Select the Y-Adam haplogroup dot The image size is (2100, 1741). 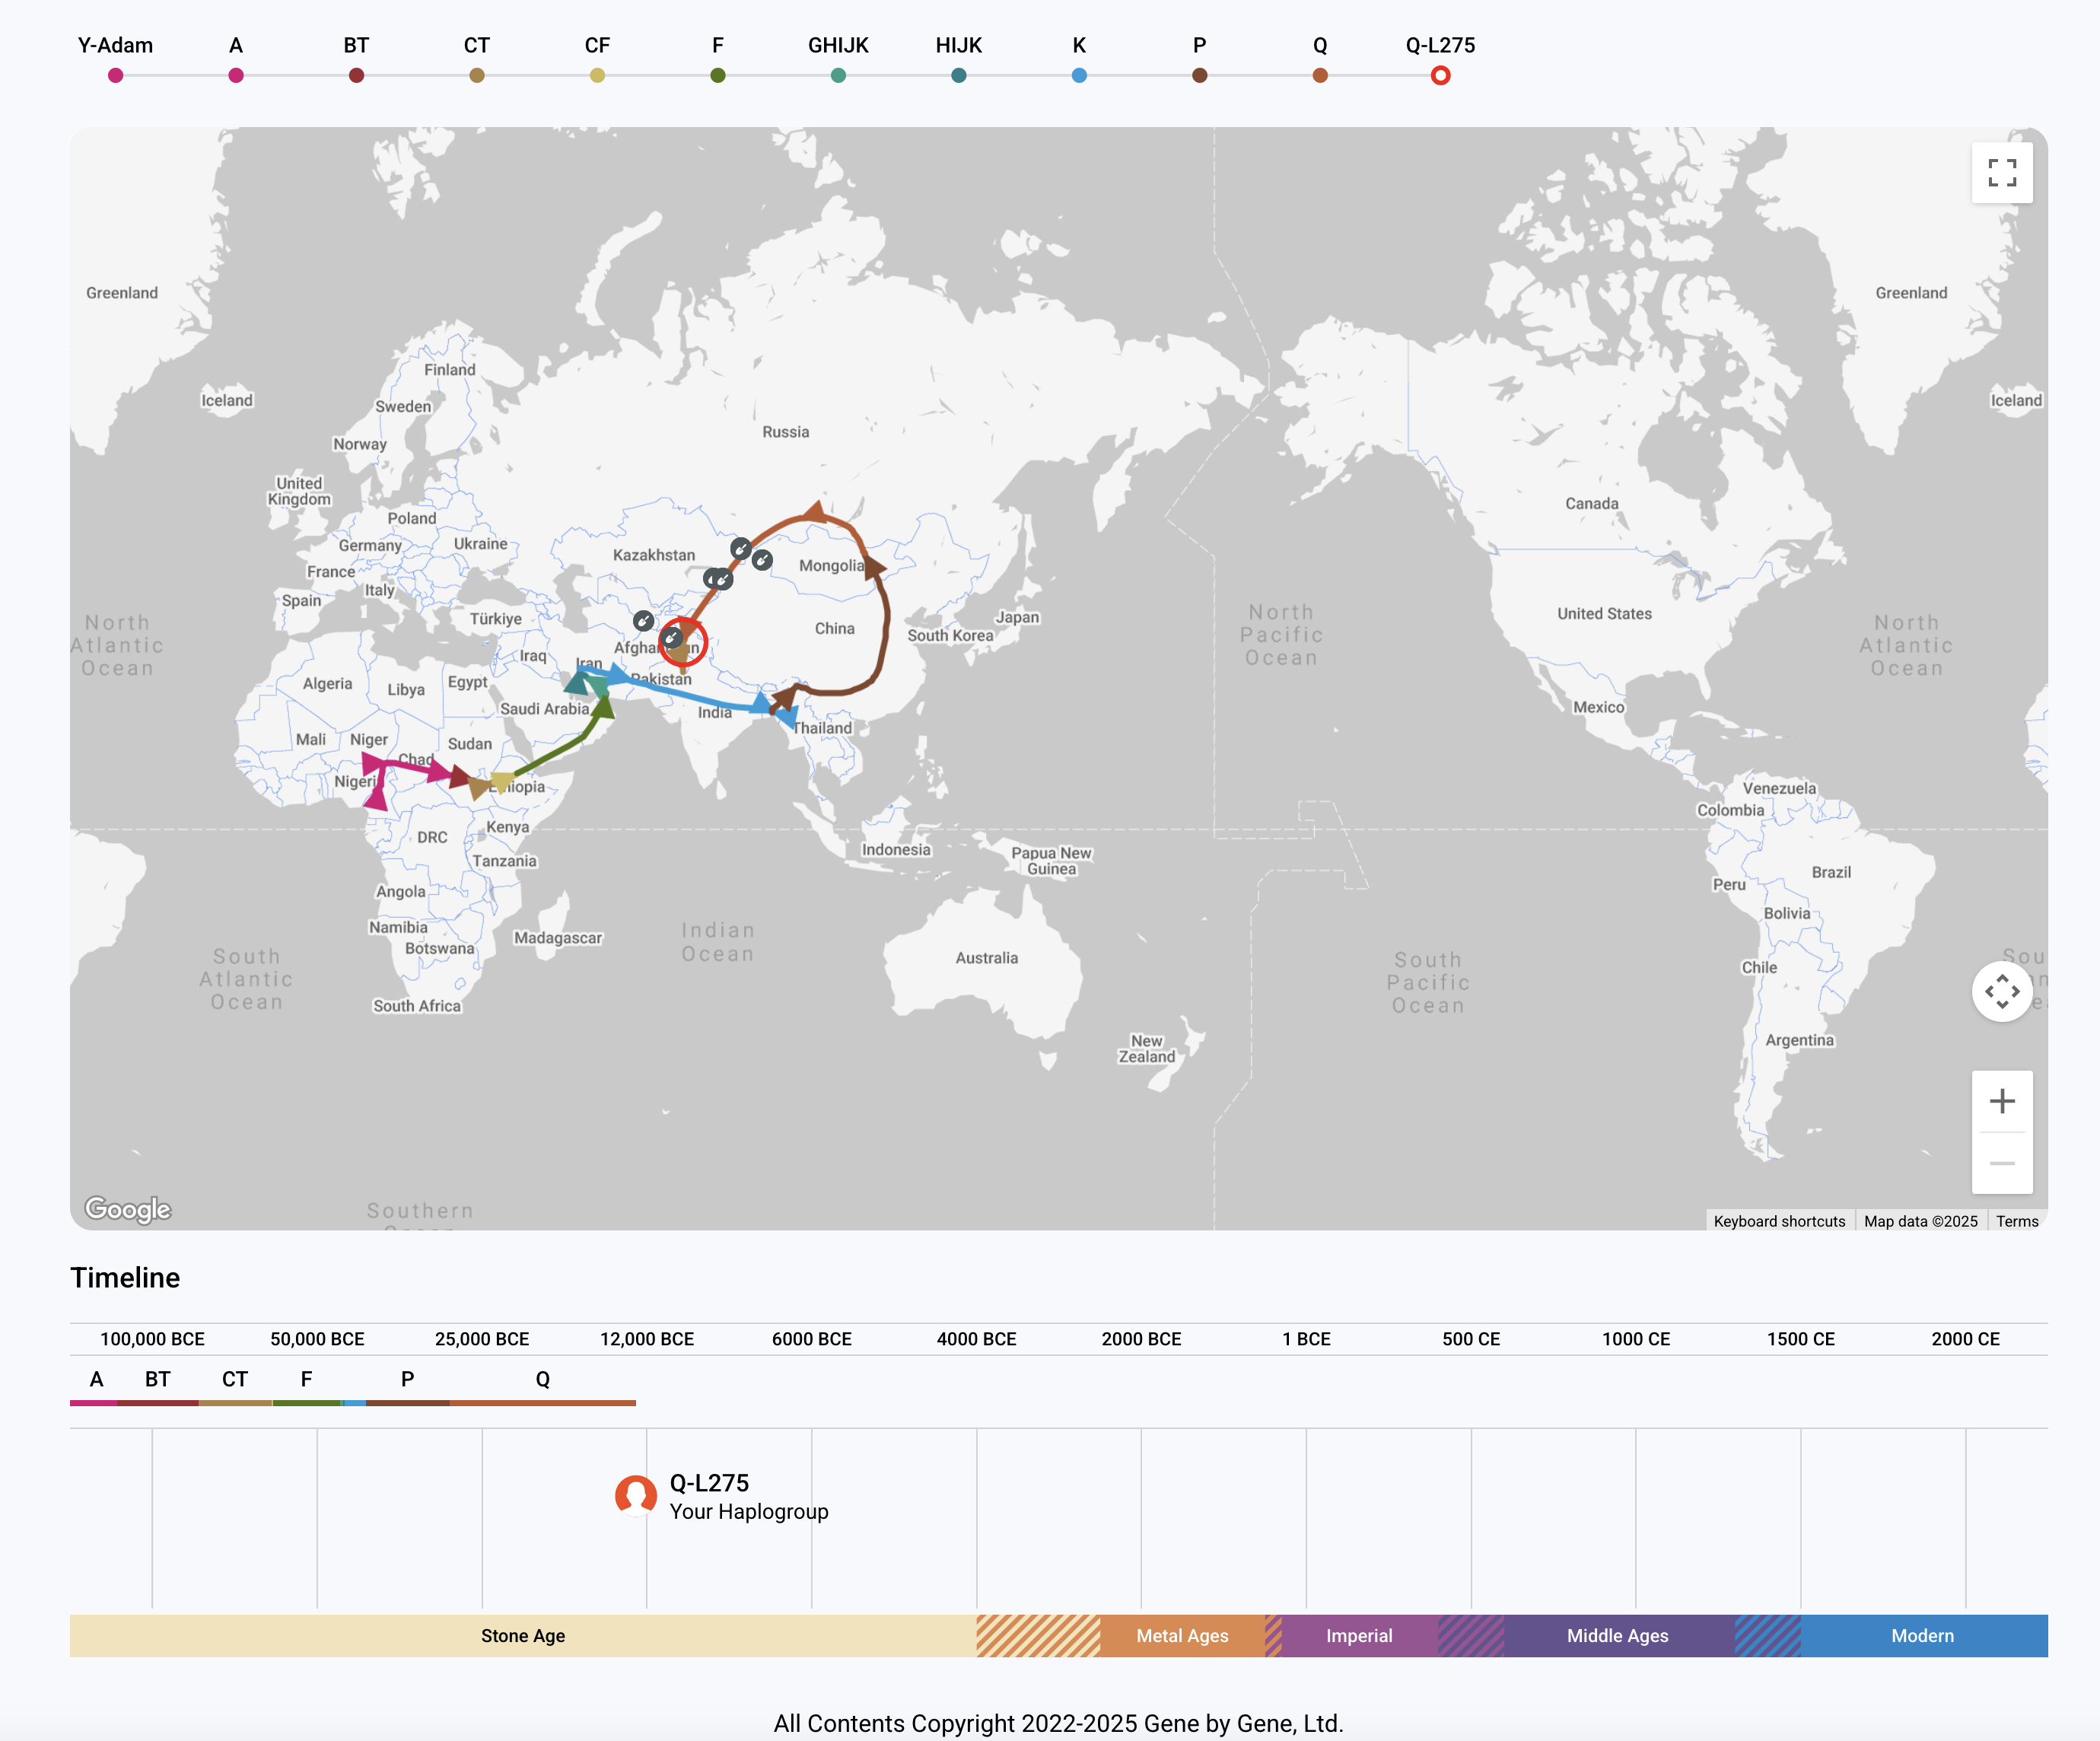point(116,75)
